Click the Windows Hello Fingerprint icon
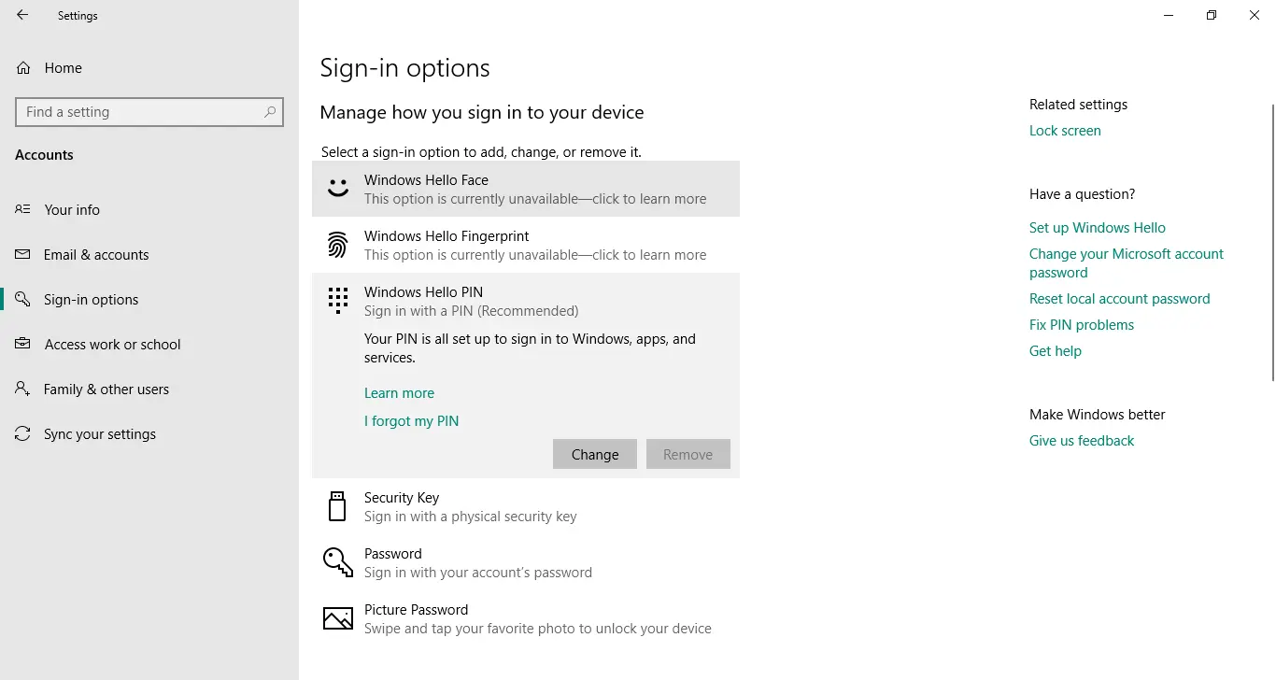1276x680 pixels. tap(337, 245)
